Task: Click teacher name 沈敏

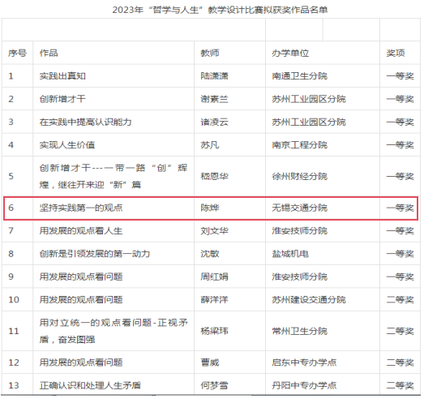Action: click(x=210, y=254)
